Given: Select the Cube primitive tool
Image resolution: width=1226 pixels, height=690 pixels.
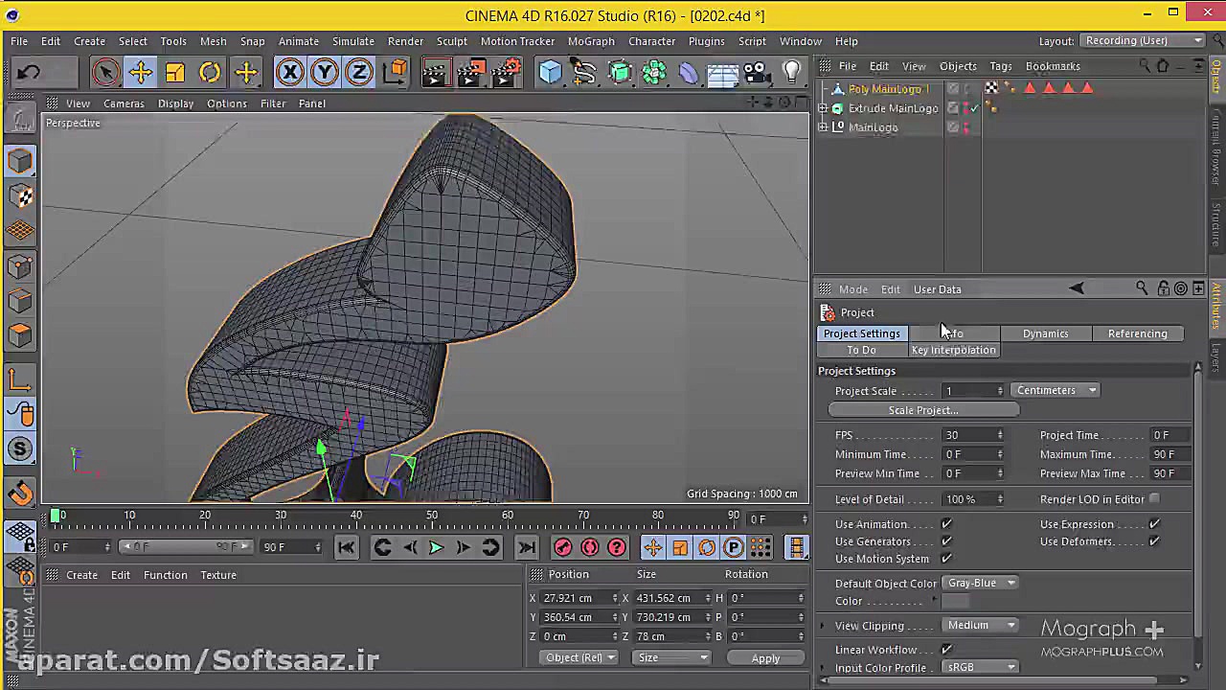Looking at the screenshot, I should pos(549,72).
